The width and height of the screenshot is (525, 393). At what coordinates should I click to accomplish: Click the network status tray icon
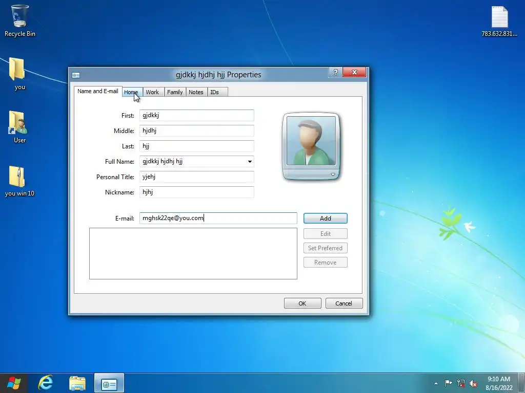point(461,383)
